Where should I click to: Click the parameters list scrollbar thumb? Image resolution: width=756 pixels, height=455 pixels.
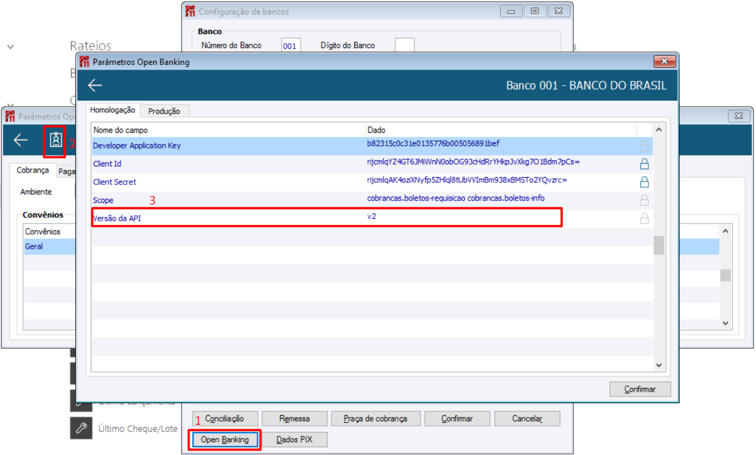pos(659,245)
